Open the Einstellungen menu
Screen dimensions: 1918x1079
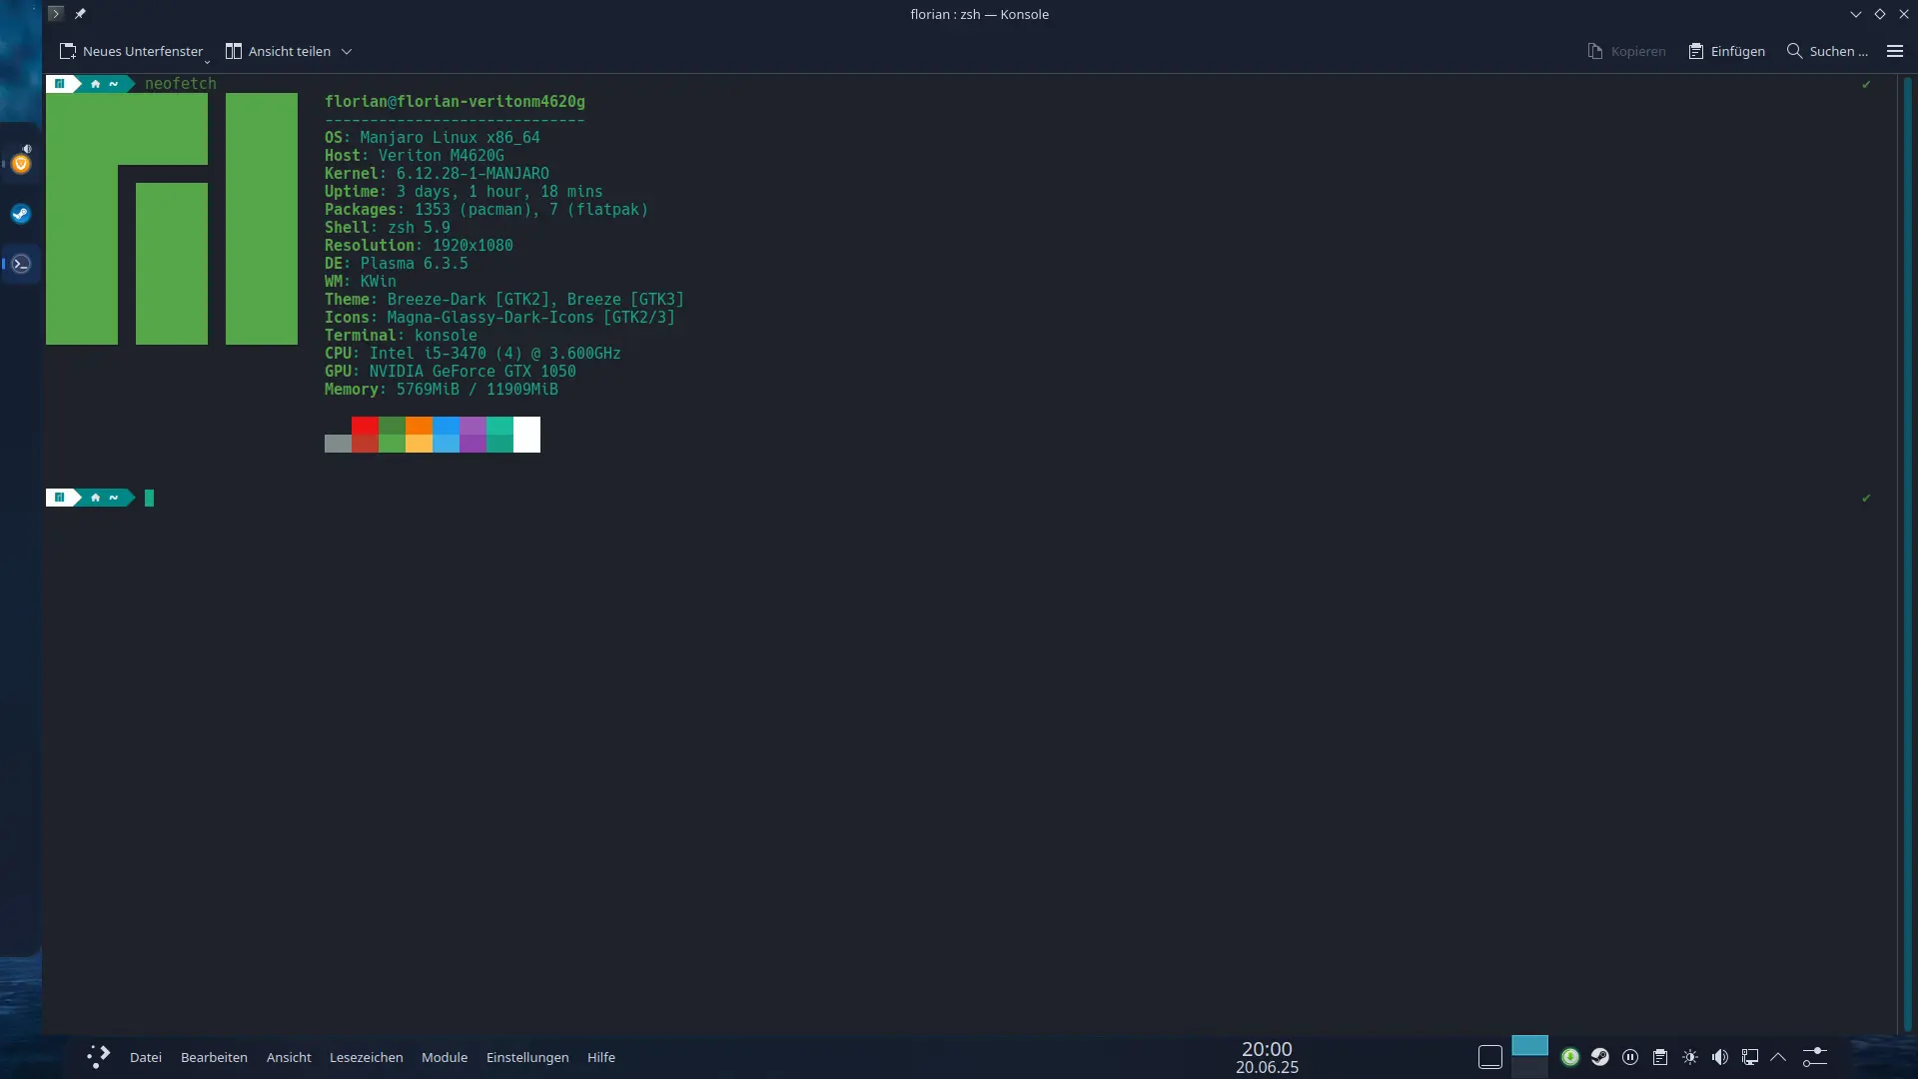point(527,1057)
